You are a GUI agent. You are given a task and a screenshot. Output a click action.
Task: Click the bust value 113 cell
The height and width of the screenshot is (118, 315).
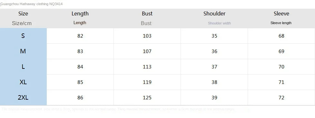click(x=147, y=67)
